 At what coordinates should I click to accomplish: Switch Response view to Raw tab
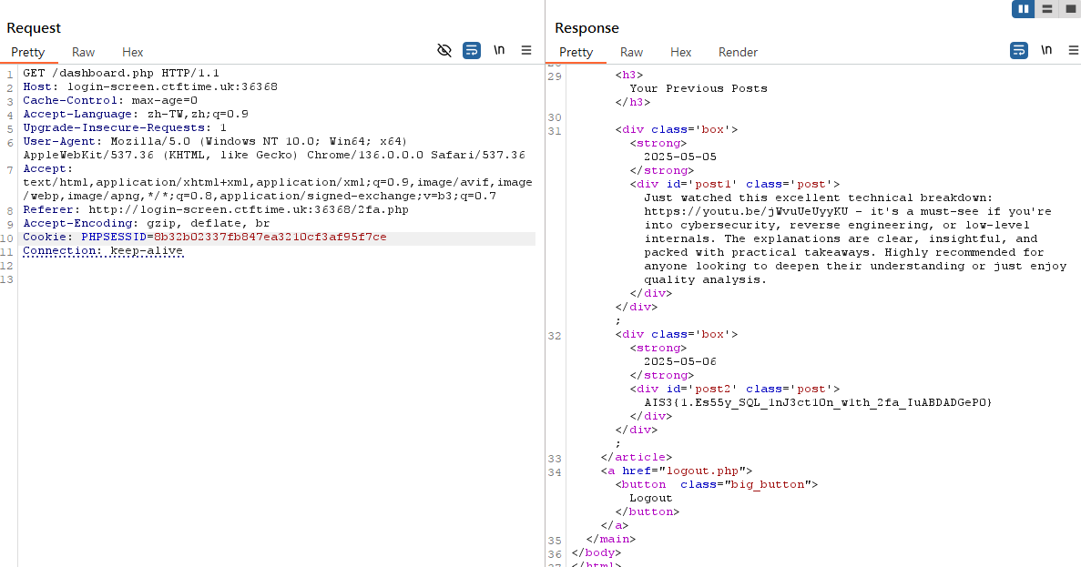click(631, 53)
